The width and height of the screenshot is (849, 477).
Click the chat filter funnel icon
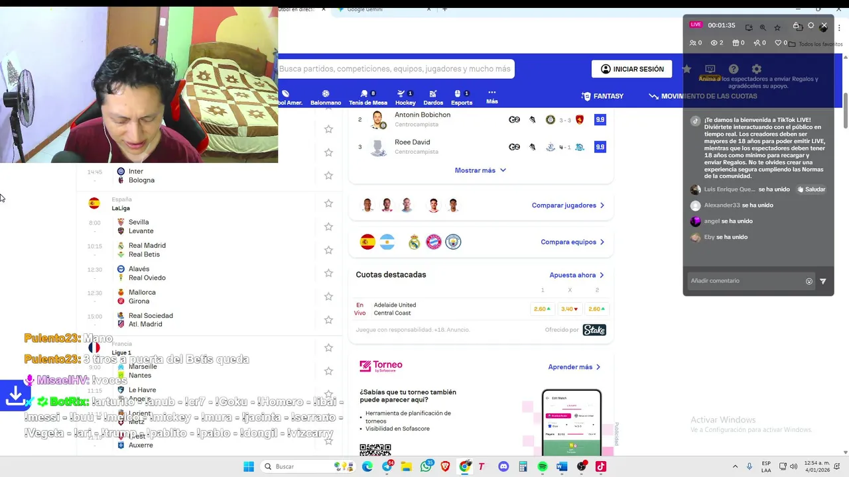823,281
